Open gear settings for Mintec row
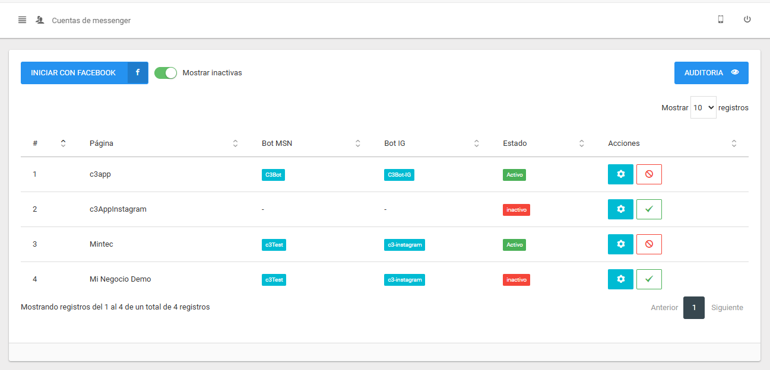The width and height of the screenshot is (770, 370). (x=620, y=244)
